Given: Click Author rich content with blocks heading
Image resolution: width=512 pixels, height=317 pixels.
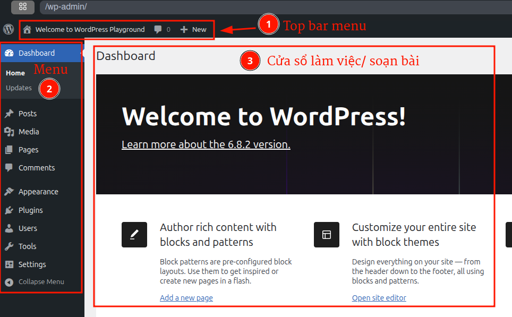Looking at the screenshot, I should (x=218, y=235).
